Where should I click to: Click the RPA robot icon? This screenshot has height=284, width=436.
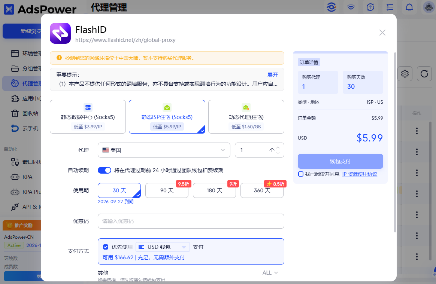pos(15,177)
